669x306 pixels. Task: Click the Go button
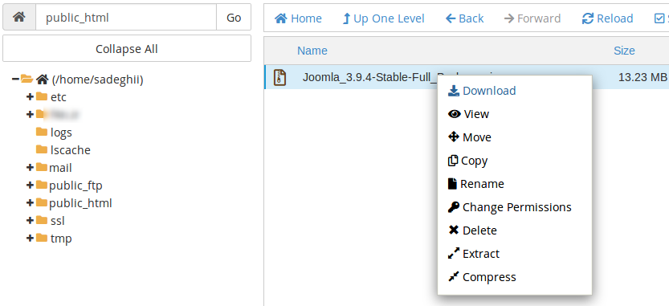234,18
